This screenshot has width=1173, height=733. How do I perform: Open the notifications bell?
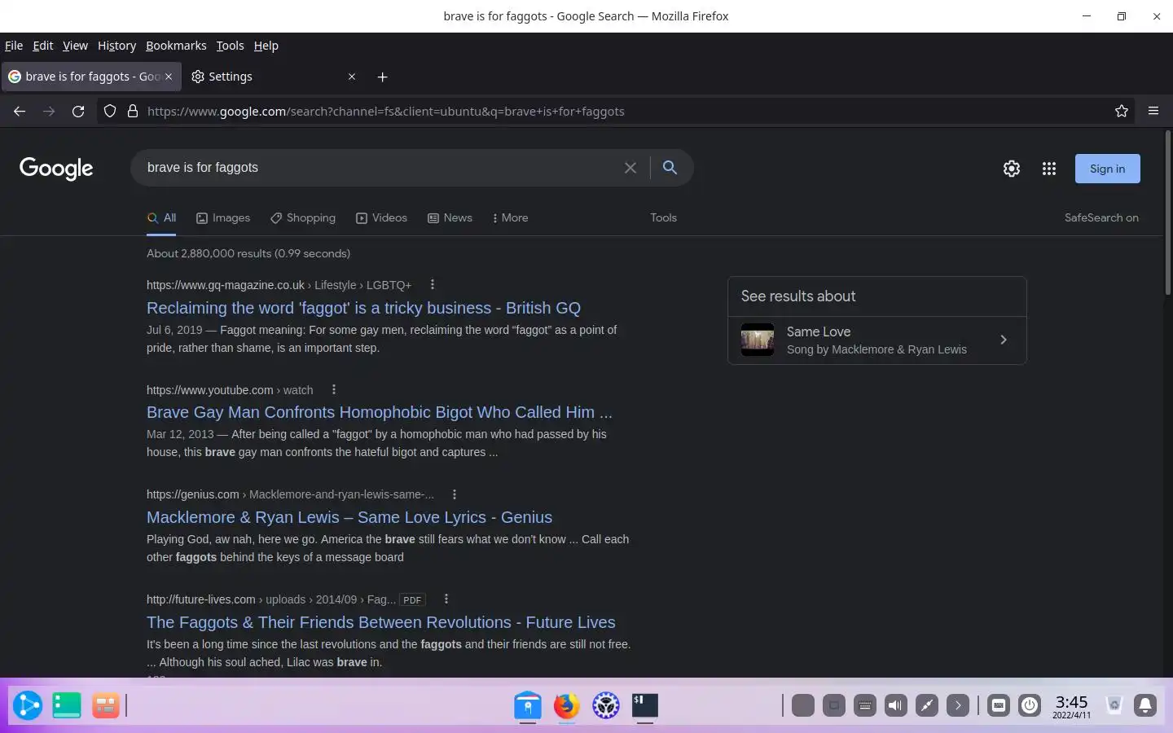pos(1145,705)
